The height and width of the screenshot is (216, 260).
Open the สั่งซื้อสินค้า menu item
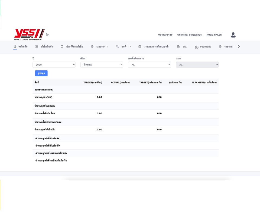click(47, 47)
